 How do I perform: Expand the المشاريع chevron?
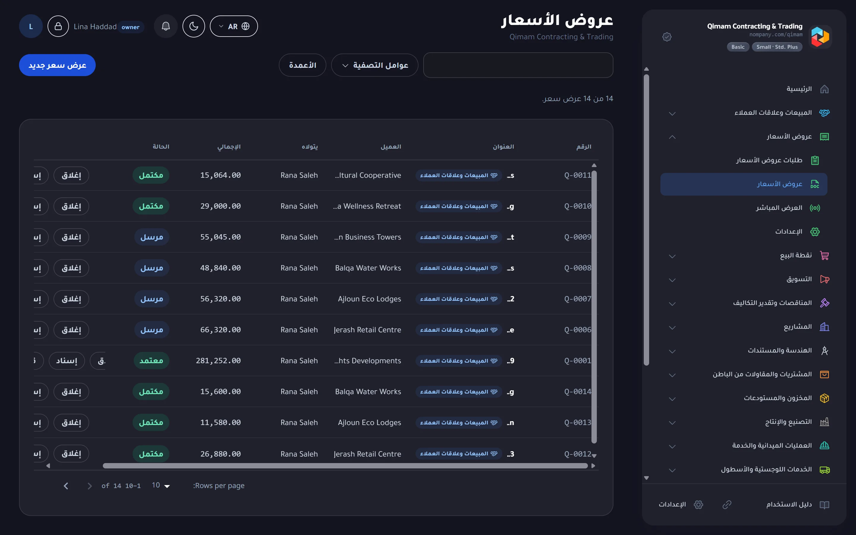tap(672, 327)
